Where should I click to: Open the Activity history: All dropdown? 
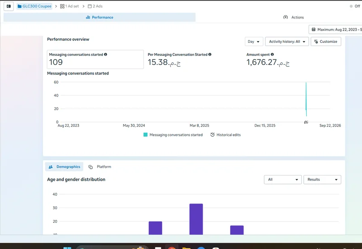[x=287, y=41]
